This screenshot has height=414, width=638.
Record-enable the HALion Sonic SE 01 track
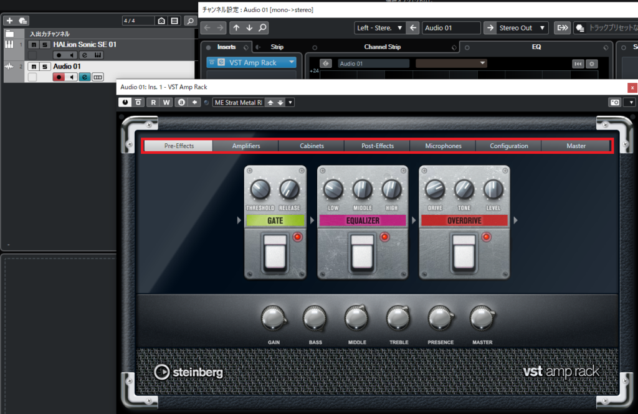[59, 55]
